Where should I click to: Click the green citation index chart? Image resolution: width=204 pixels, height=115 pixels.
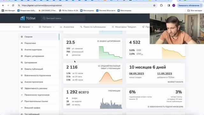[x=111, y=52]
